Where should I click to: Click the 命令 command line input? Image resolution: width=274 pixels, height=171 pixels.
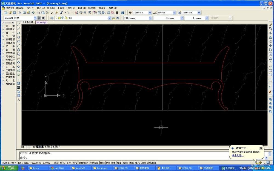point(142,158)
